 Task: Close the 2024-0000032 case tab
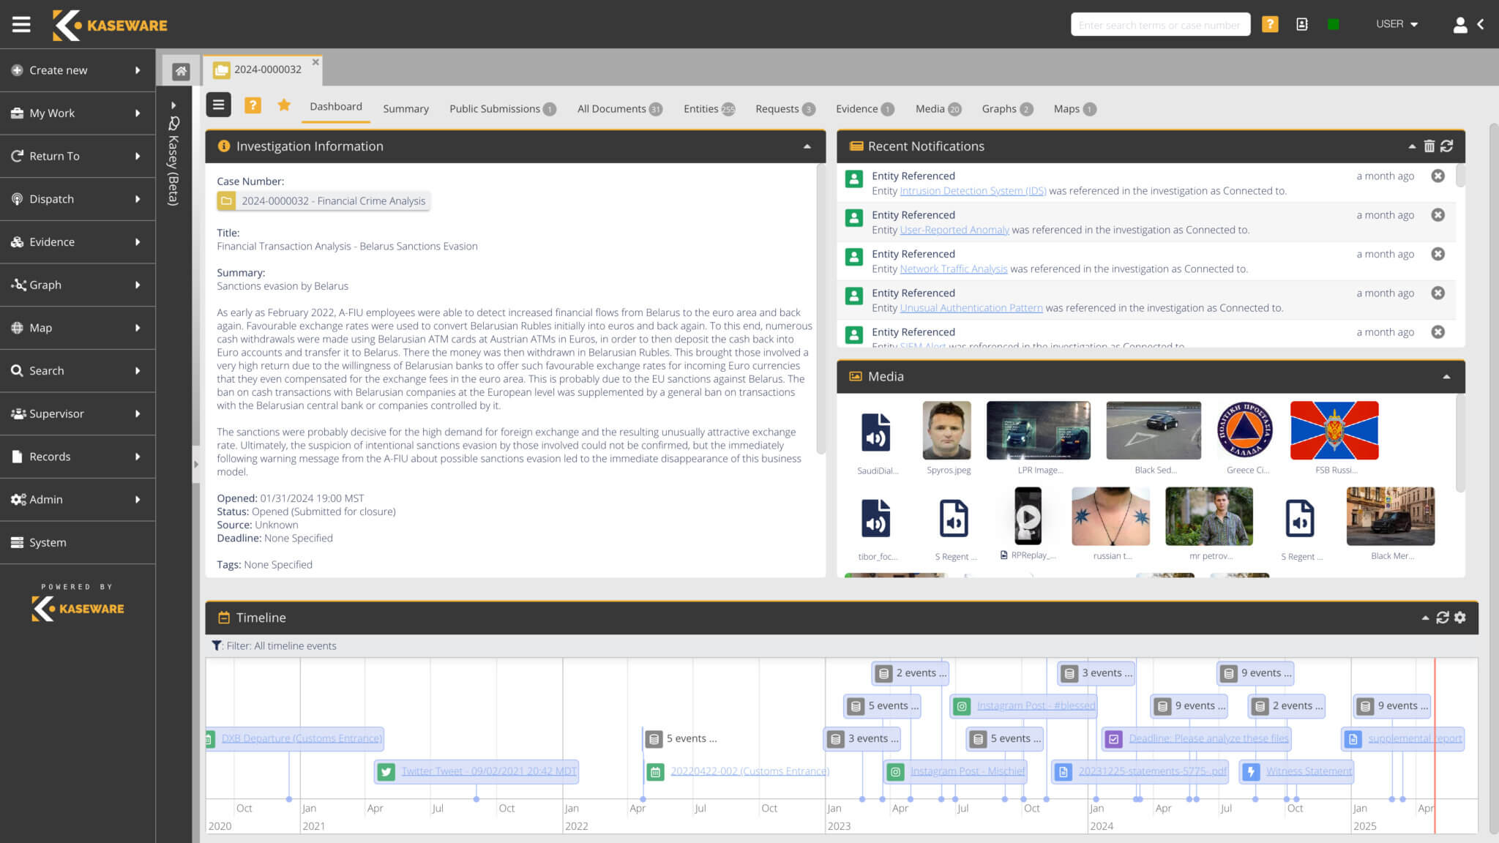point(315,61)
